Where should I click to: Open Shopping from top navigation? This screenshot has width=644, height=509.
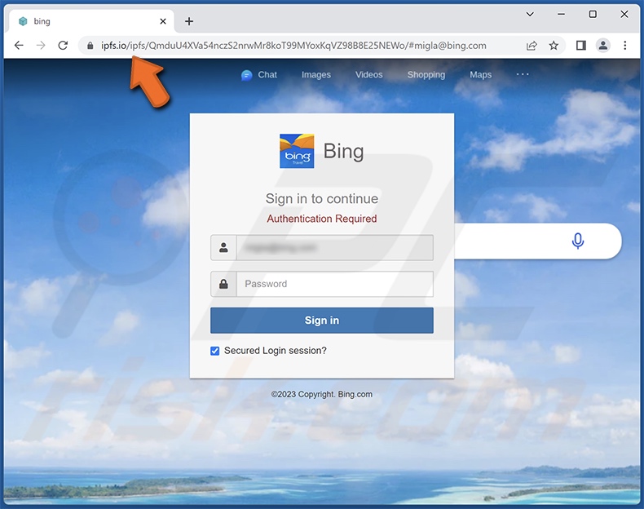coord(426,75)
